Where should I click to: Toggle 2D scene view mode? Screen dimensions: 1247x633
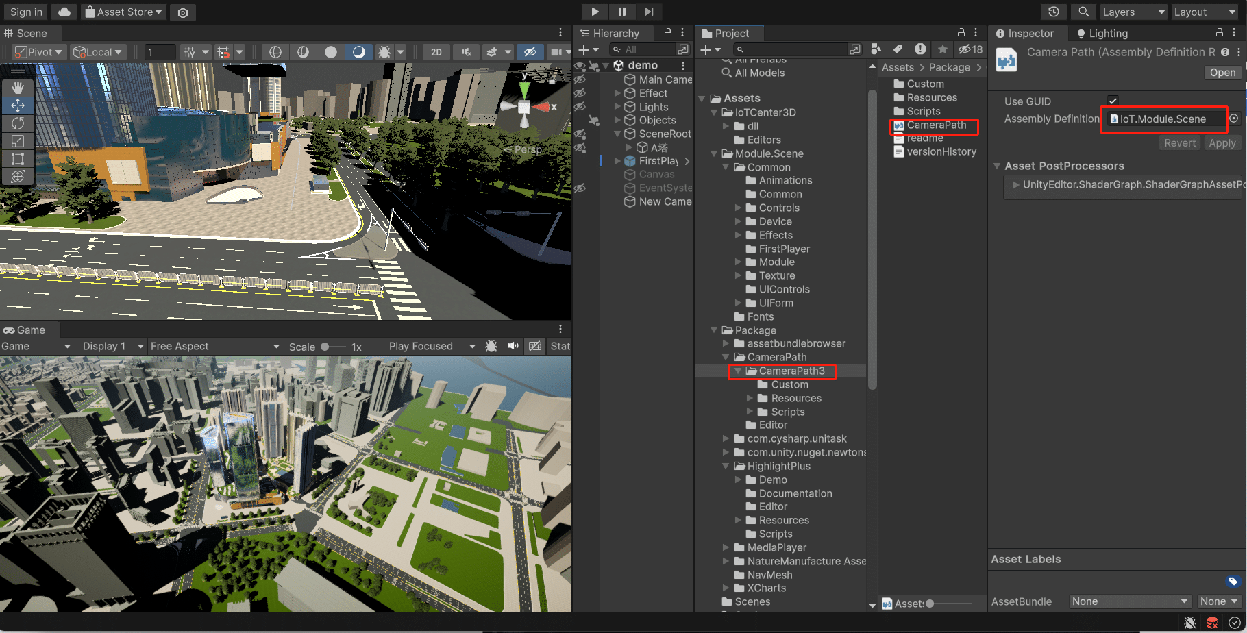(x=436, y=52)
